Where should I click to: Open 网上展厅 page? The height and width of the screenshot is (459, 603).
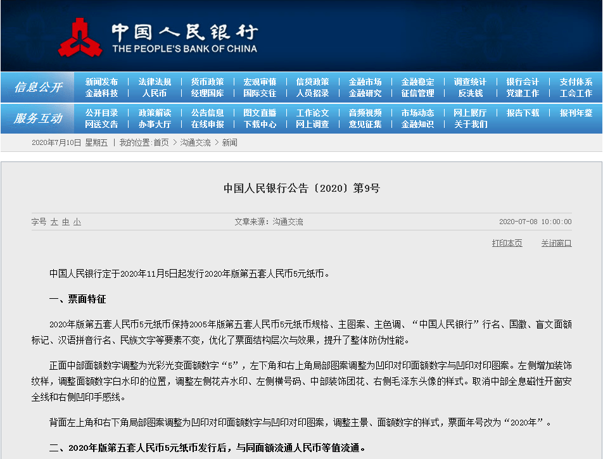pos(470,113)
